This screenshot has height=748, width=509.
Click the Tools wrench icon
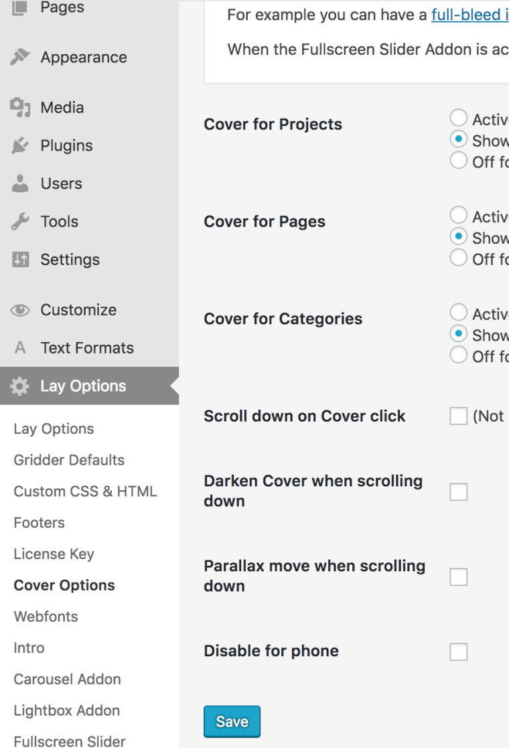[20, 222]
